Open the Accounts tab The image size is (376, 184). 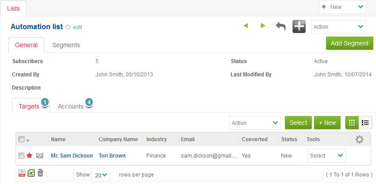(71, 106)
